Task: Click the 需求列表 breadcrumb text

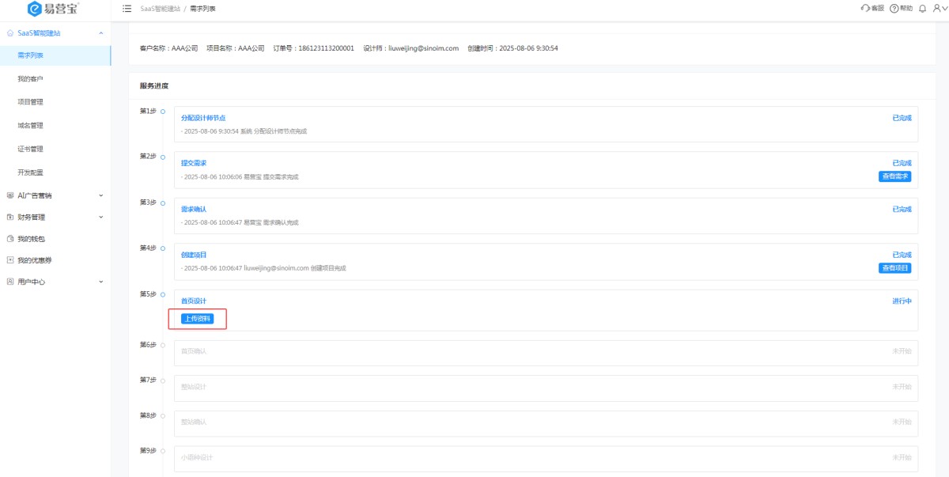Action: [202, 8]
